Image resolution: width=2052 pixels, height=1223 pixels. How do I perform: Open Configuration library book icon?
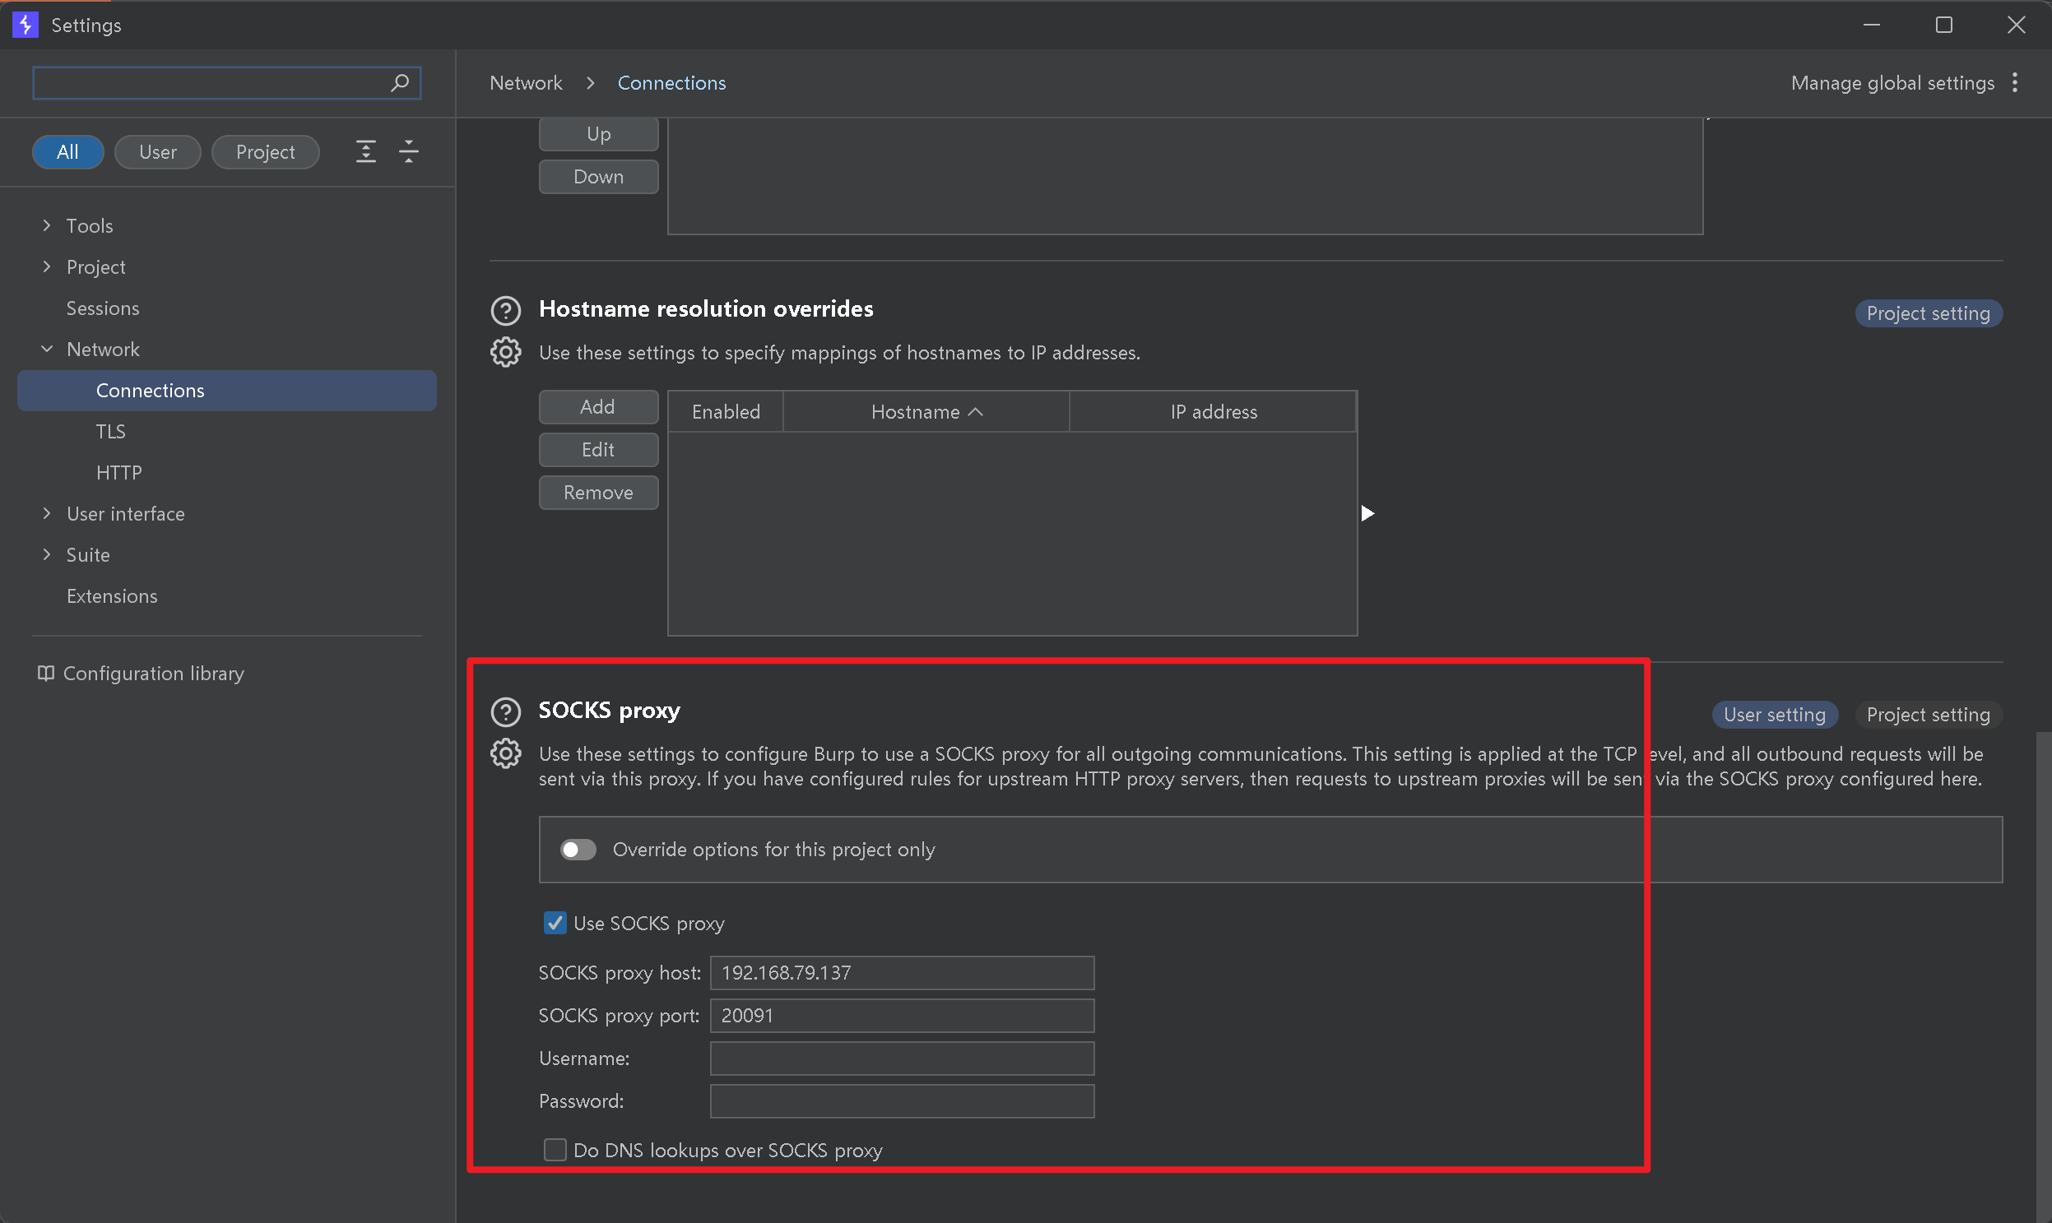[46, 674]
